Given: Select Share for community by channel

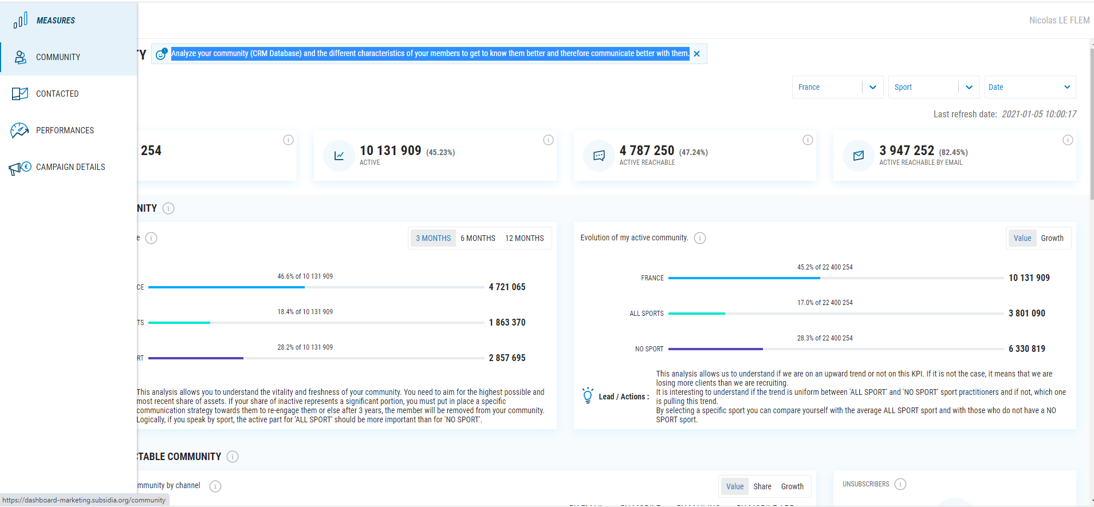Looking at the screenshot, I should 762,487.
